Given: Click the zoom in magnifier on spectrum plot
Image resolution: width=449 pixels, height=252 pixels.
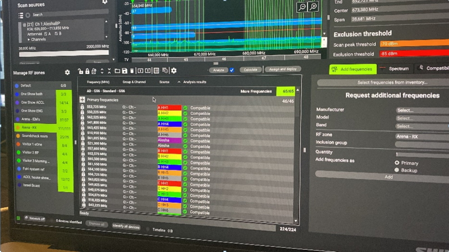Looking at the screenshot, I should [313, 7].
